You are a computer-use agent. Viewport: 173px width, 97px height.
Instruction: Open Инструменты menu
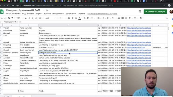(x=58, y=14)
